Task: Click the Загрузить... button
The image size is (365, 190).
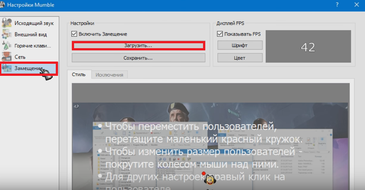Action: [x=138, y=45]
